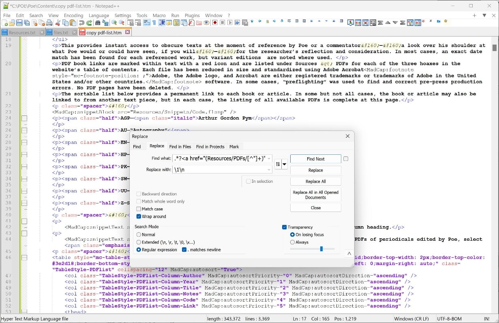Click the Undo toolbar icon

[x=81, y=23]
